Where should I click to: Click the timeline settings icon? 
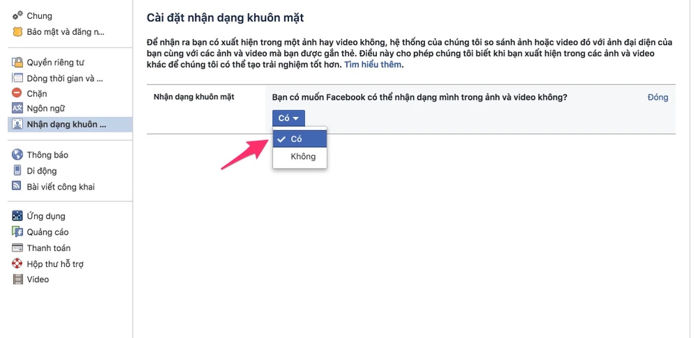17,78
